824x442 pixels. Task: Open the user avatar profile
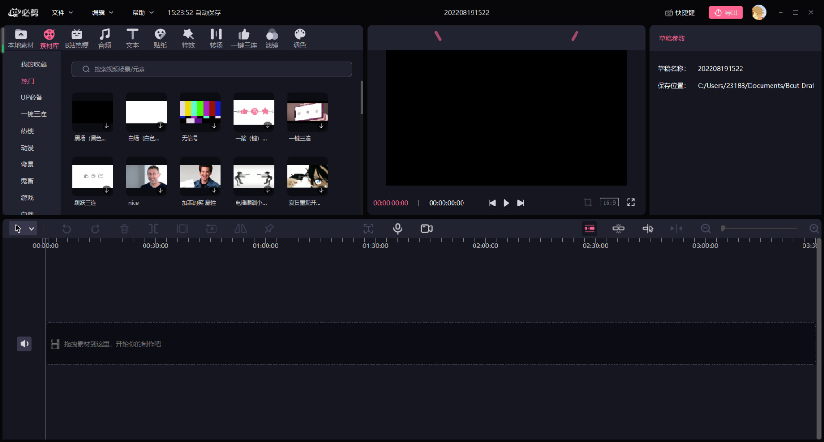[x=759, y=12]
